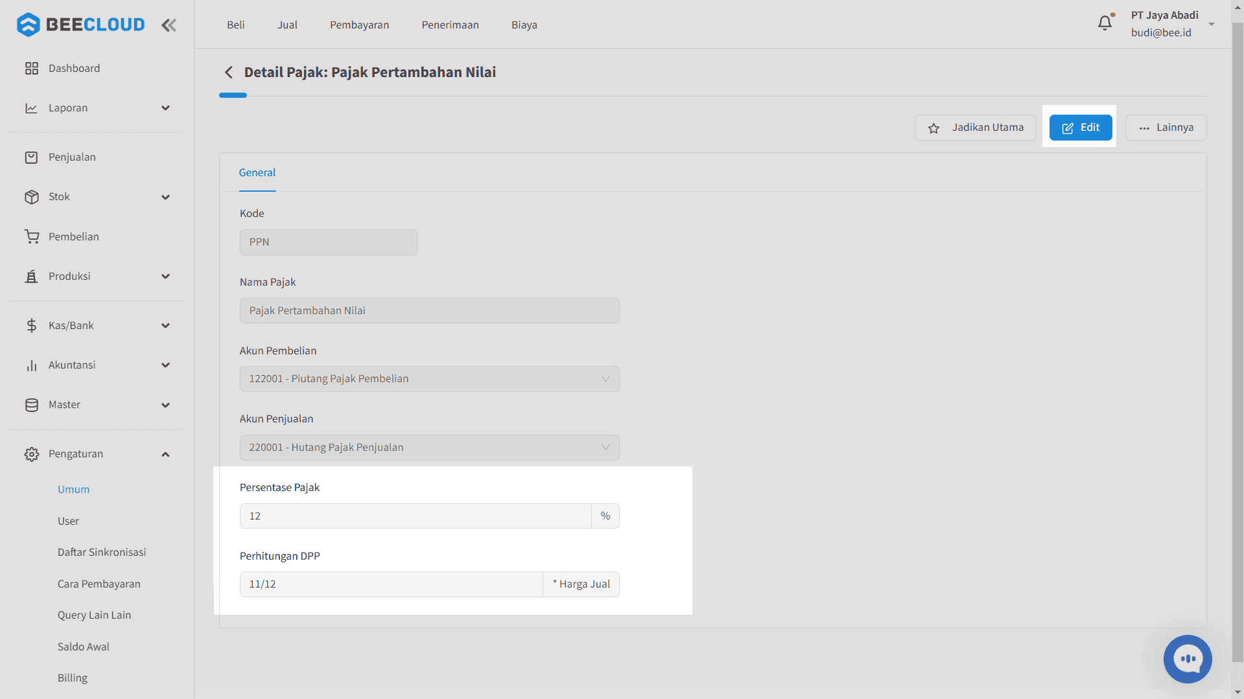Open the Lainnya more options button
This screenshot has height=699, width=1244.
[x=1166, y=128]
